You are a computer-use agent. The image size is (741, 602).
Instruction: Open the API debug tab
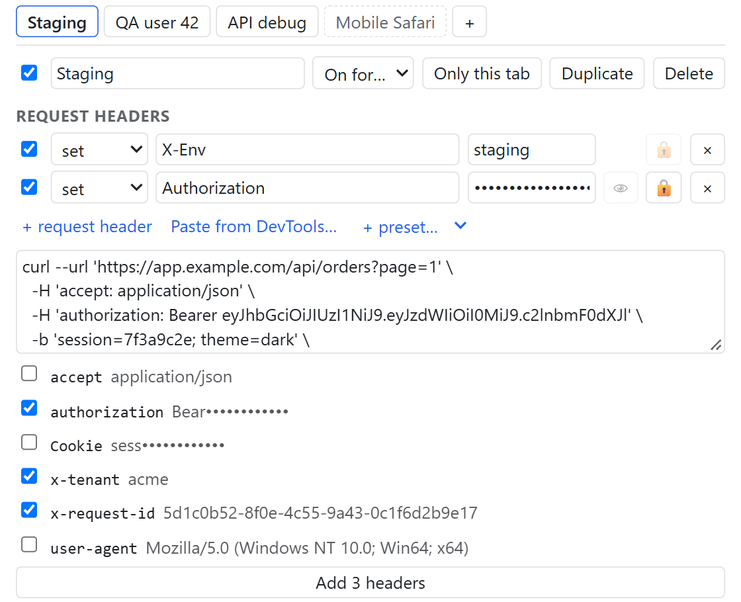[267, 22]
